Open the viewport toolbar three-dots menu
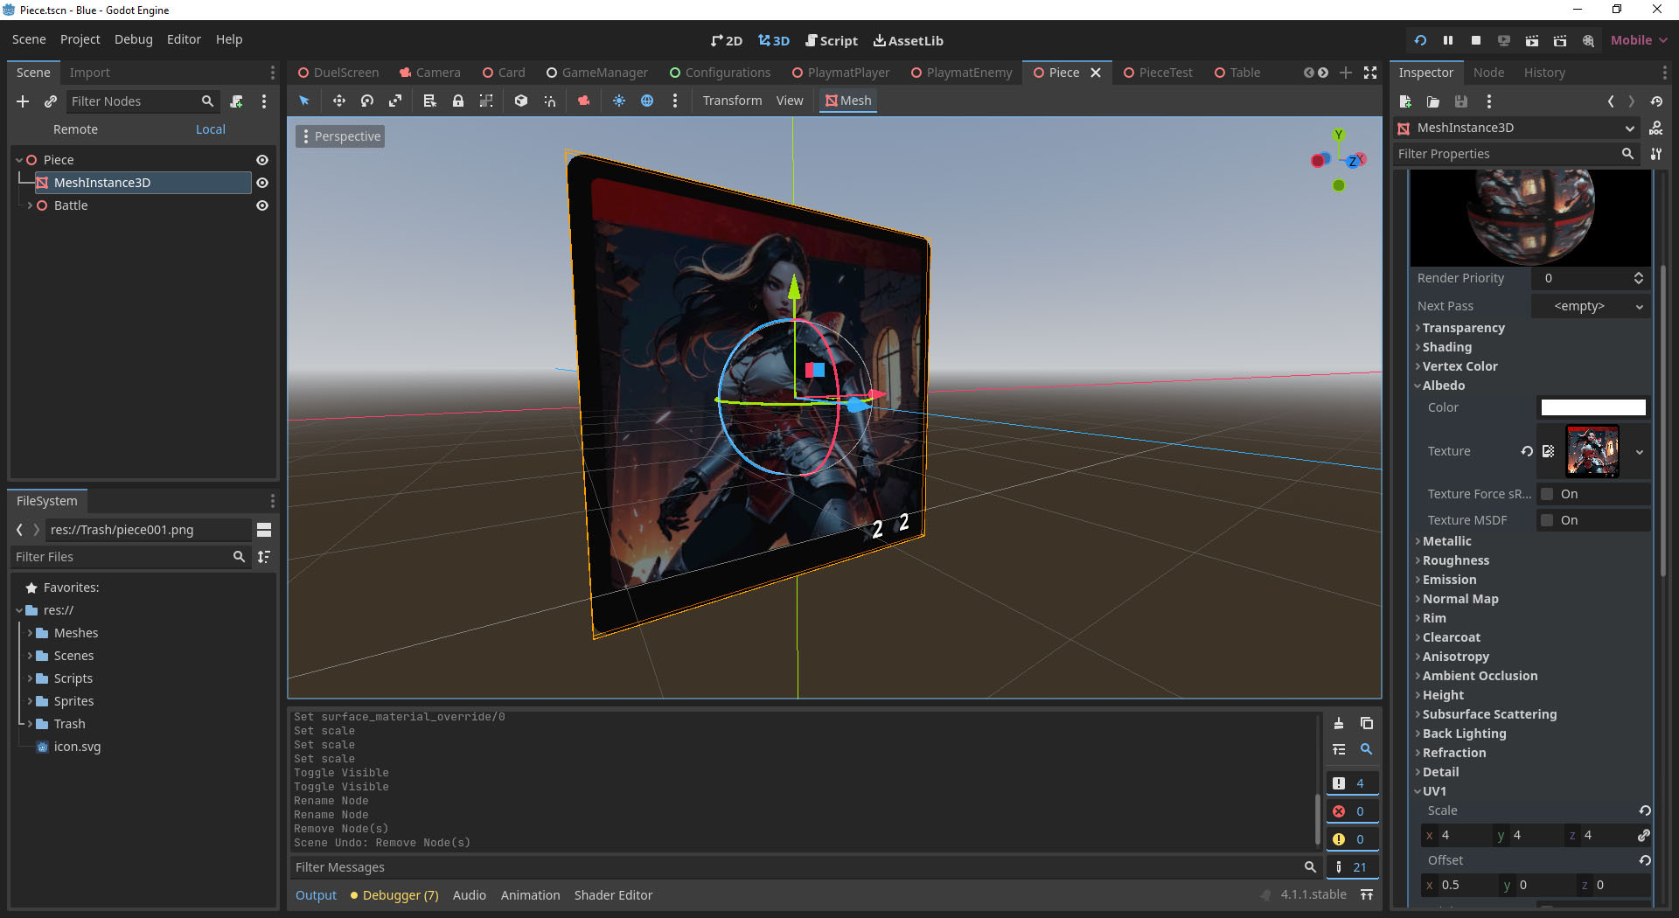The height and width of the screenshot is (918, 1679). 675,101
